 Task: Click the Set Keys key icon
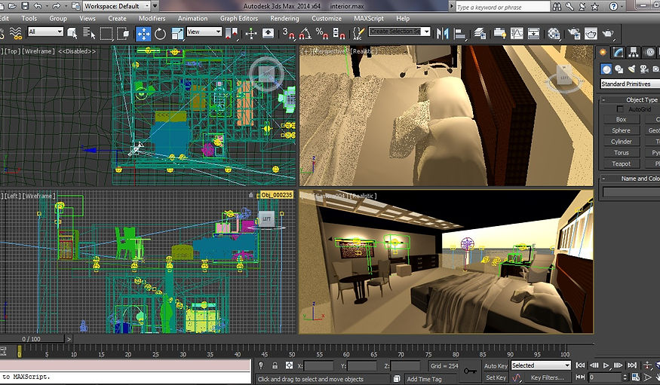[471, 371]
